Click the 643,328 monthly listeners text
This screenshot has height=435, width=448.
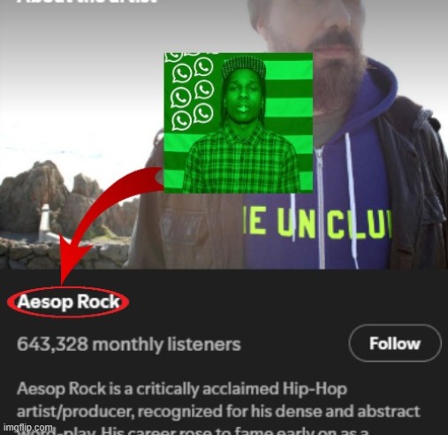pos(129,344)
